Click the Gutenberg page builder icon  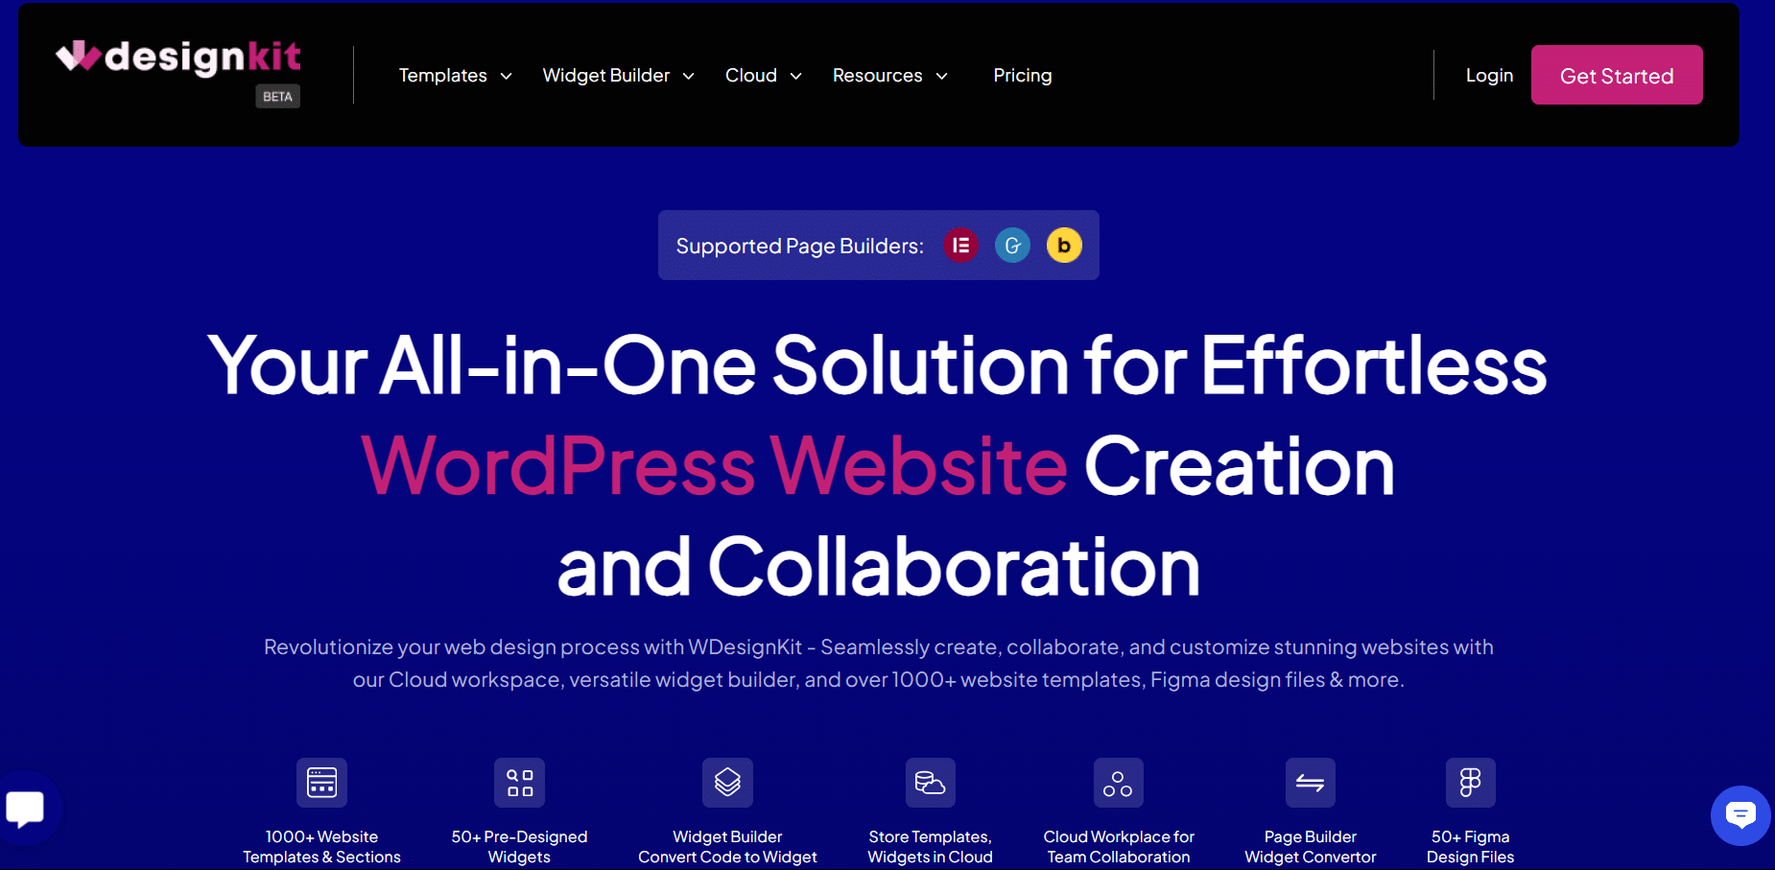point(1012,246)
